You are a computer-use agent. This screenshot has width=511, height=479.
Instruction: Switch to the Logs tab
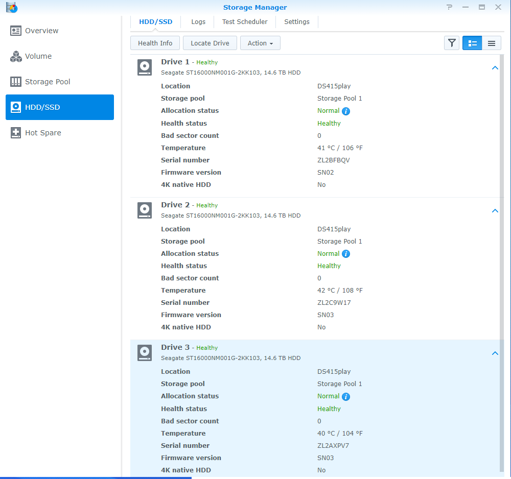pos(198,22)
